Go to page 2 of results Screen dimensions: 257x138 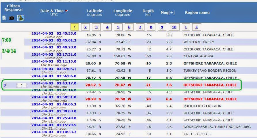(85, 27)
